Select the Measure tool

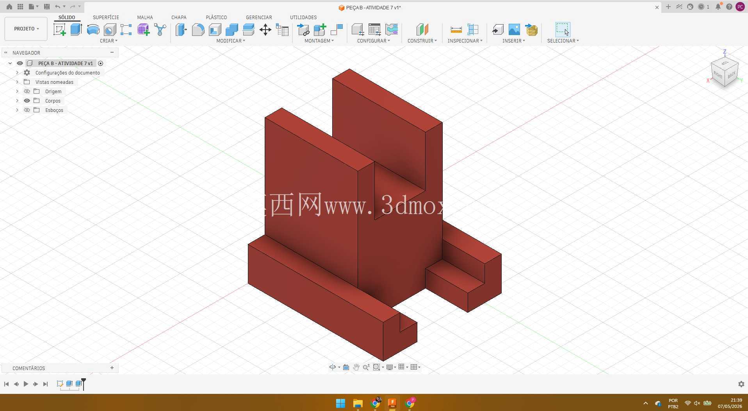pyautogui.click(x=456, y=30)
